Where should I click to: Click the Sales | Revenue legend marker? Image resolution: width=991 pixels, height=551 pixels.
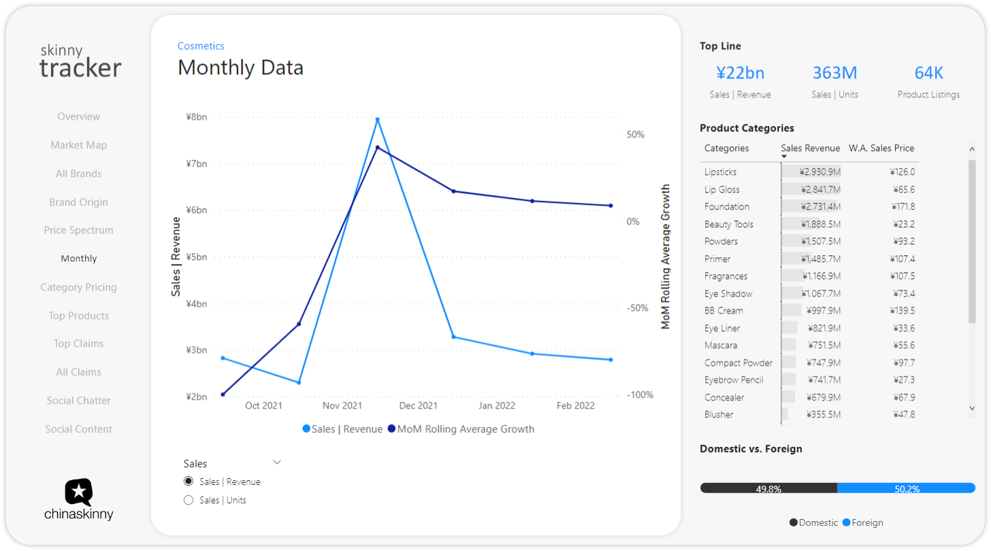306,429
